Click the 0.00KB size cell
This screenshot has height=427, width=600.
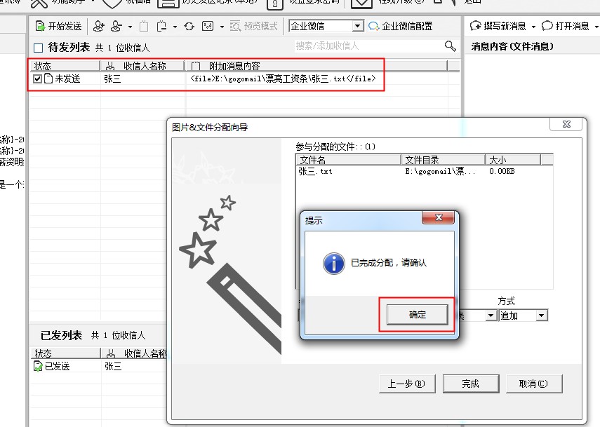[502, 171]
